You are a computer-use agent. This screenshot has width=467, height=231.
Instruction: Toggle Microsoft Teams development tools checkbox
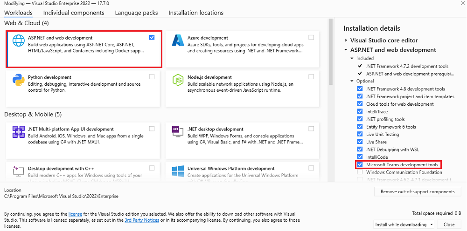click(360, 164)
